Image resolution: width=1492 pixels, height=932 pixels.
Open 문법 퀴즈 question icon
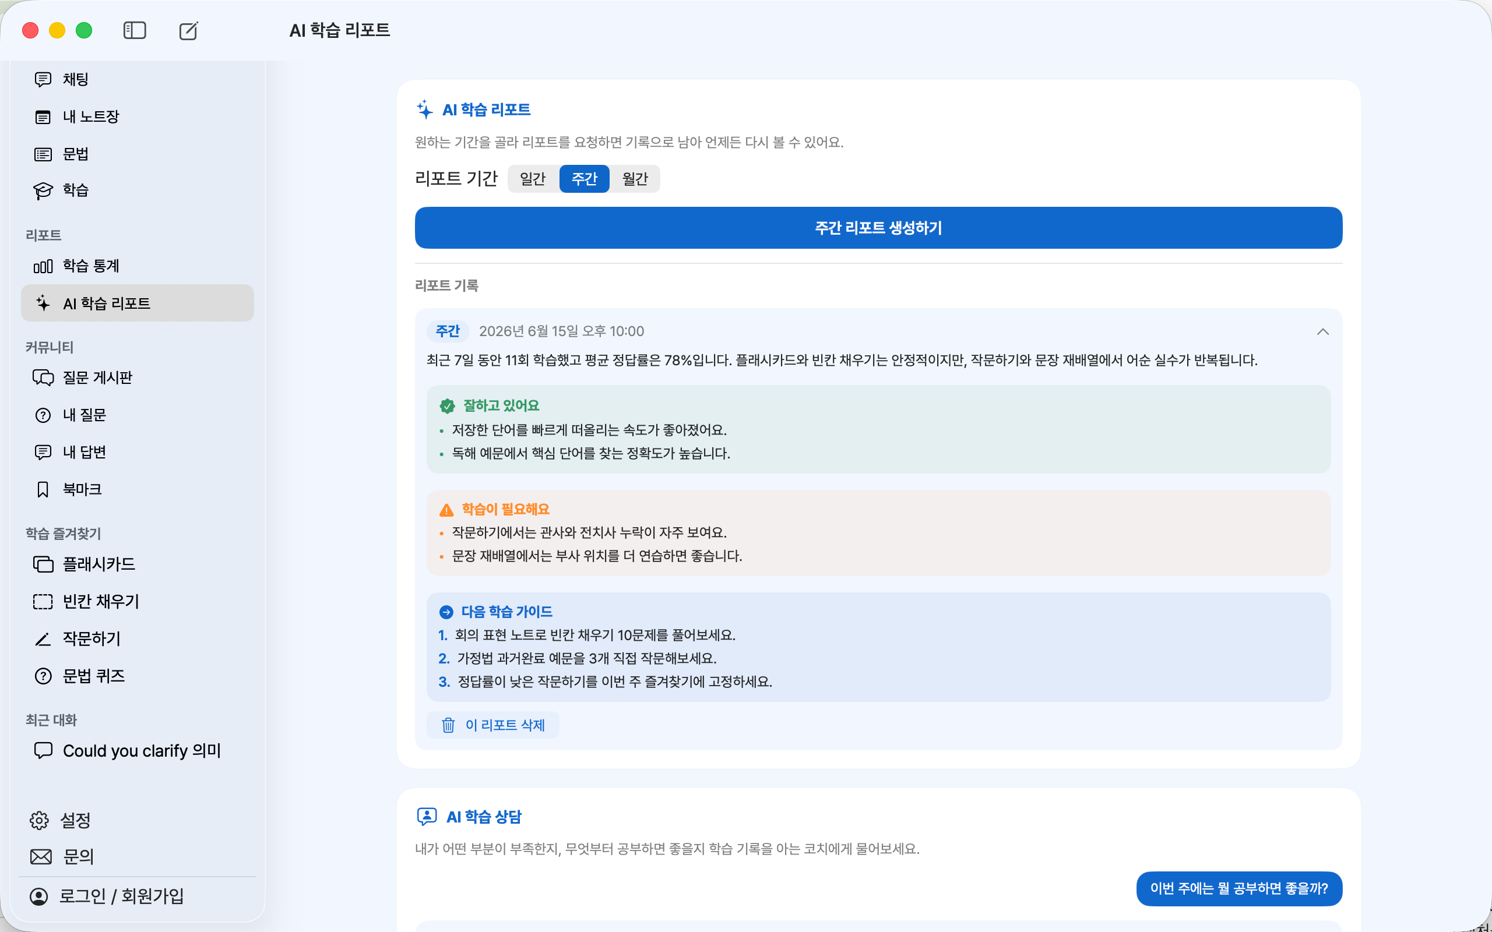coord(43,676)
